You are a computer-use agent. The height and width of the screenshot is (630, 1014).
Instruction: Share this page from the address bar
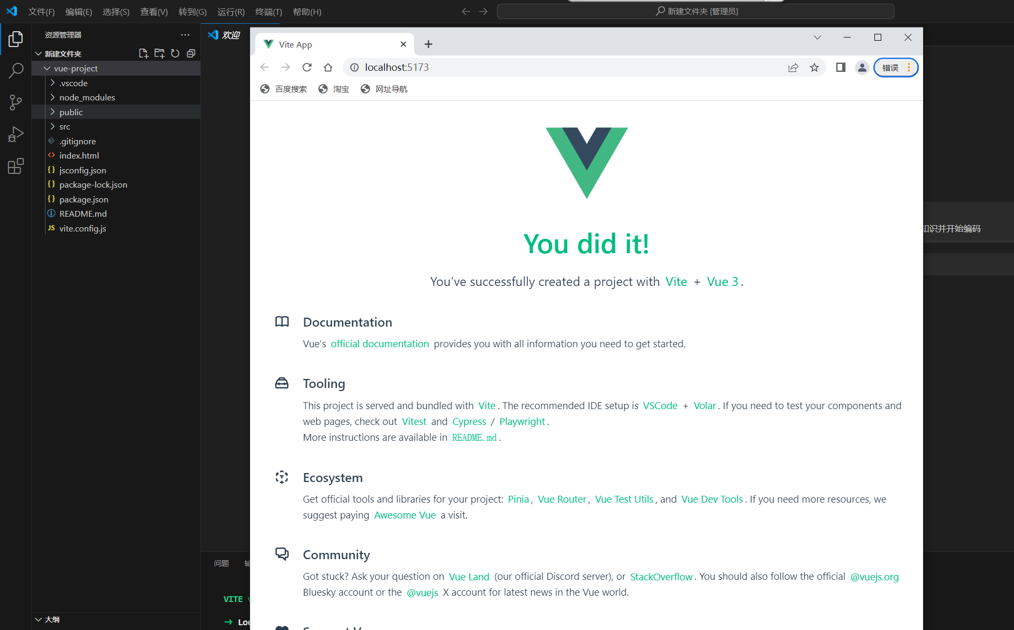tap(793, 67)
